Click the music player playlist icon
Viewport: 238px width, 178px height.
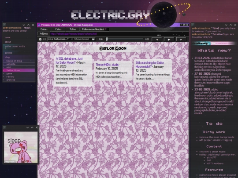40,39
